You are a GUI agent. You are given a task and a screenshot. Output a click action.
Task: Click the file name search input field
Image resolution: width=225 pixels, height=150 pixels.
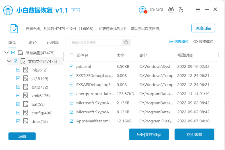coord(96,42)
